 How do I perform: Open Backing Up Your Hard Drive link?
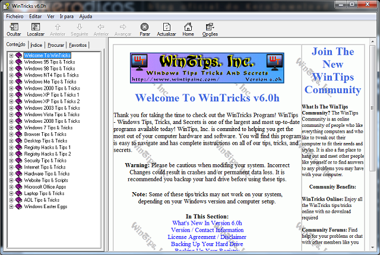tap(207, 244)
